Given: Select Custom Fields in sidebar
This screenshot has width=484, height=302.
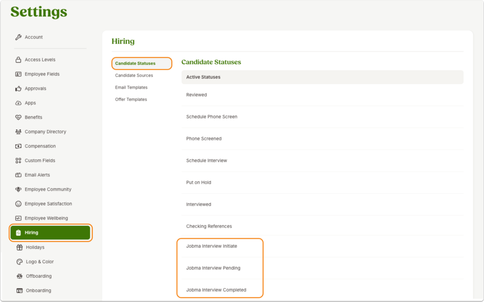Looking at the screenshot, I should tap(40, 160).
